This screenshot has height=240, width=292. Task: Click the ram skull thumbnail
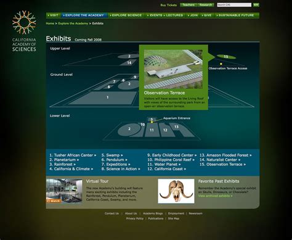click(x=176, y=191)
